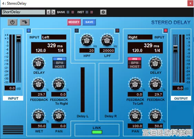The width and height of the screenshot is (194, 139).
Task: Click the WET knob on left channel
Action: click(39, 116)
